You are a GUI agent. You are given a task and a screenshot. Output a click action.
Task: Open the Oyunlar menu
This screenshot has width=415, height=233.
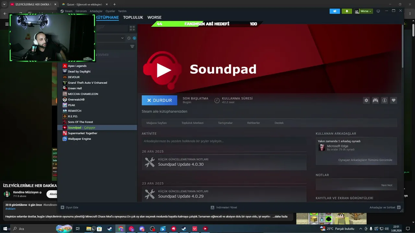[x=110, y=11]
